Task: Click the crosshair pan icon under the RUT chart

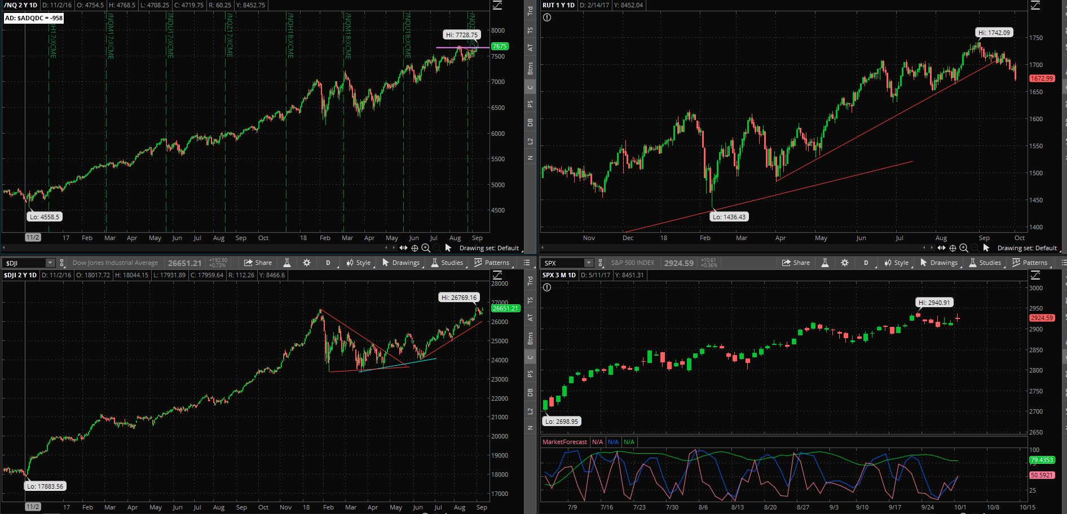Action: click(953, 248)
